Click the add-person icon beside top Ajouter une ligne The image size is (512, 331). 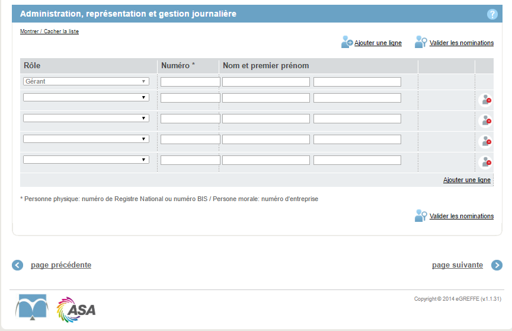[347, 42]
